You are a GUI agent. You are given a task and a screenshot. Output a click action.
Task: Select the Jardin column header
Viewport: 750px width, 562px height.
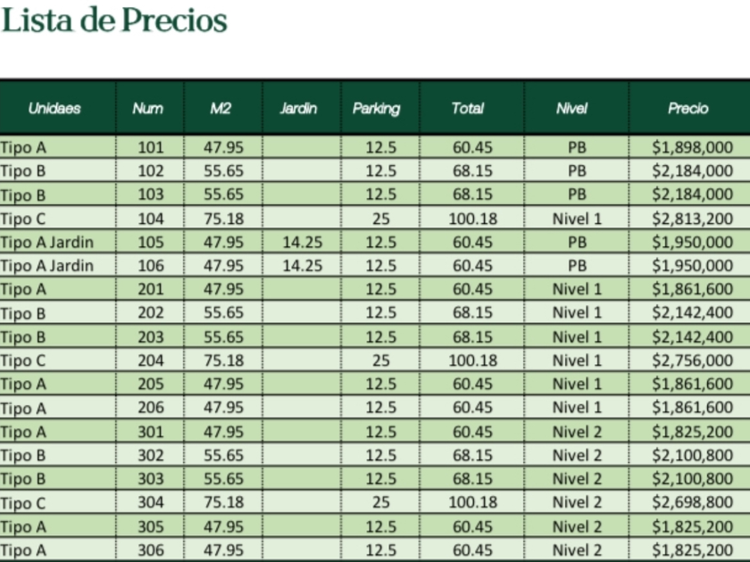click(x=298, y=109)
